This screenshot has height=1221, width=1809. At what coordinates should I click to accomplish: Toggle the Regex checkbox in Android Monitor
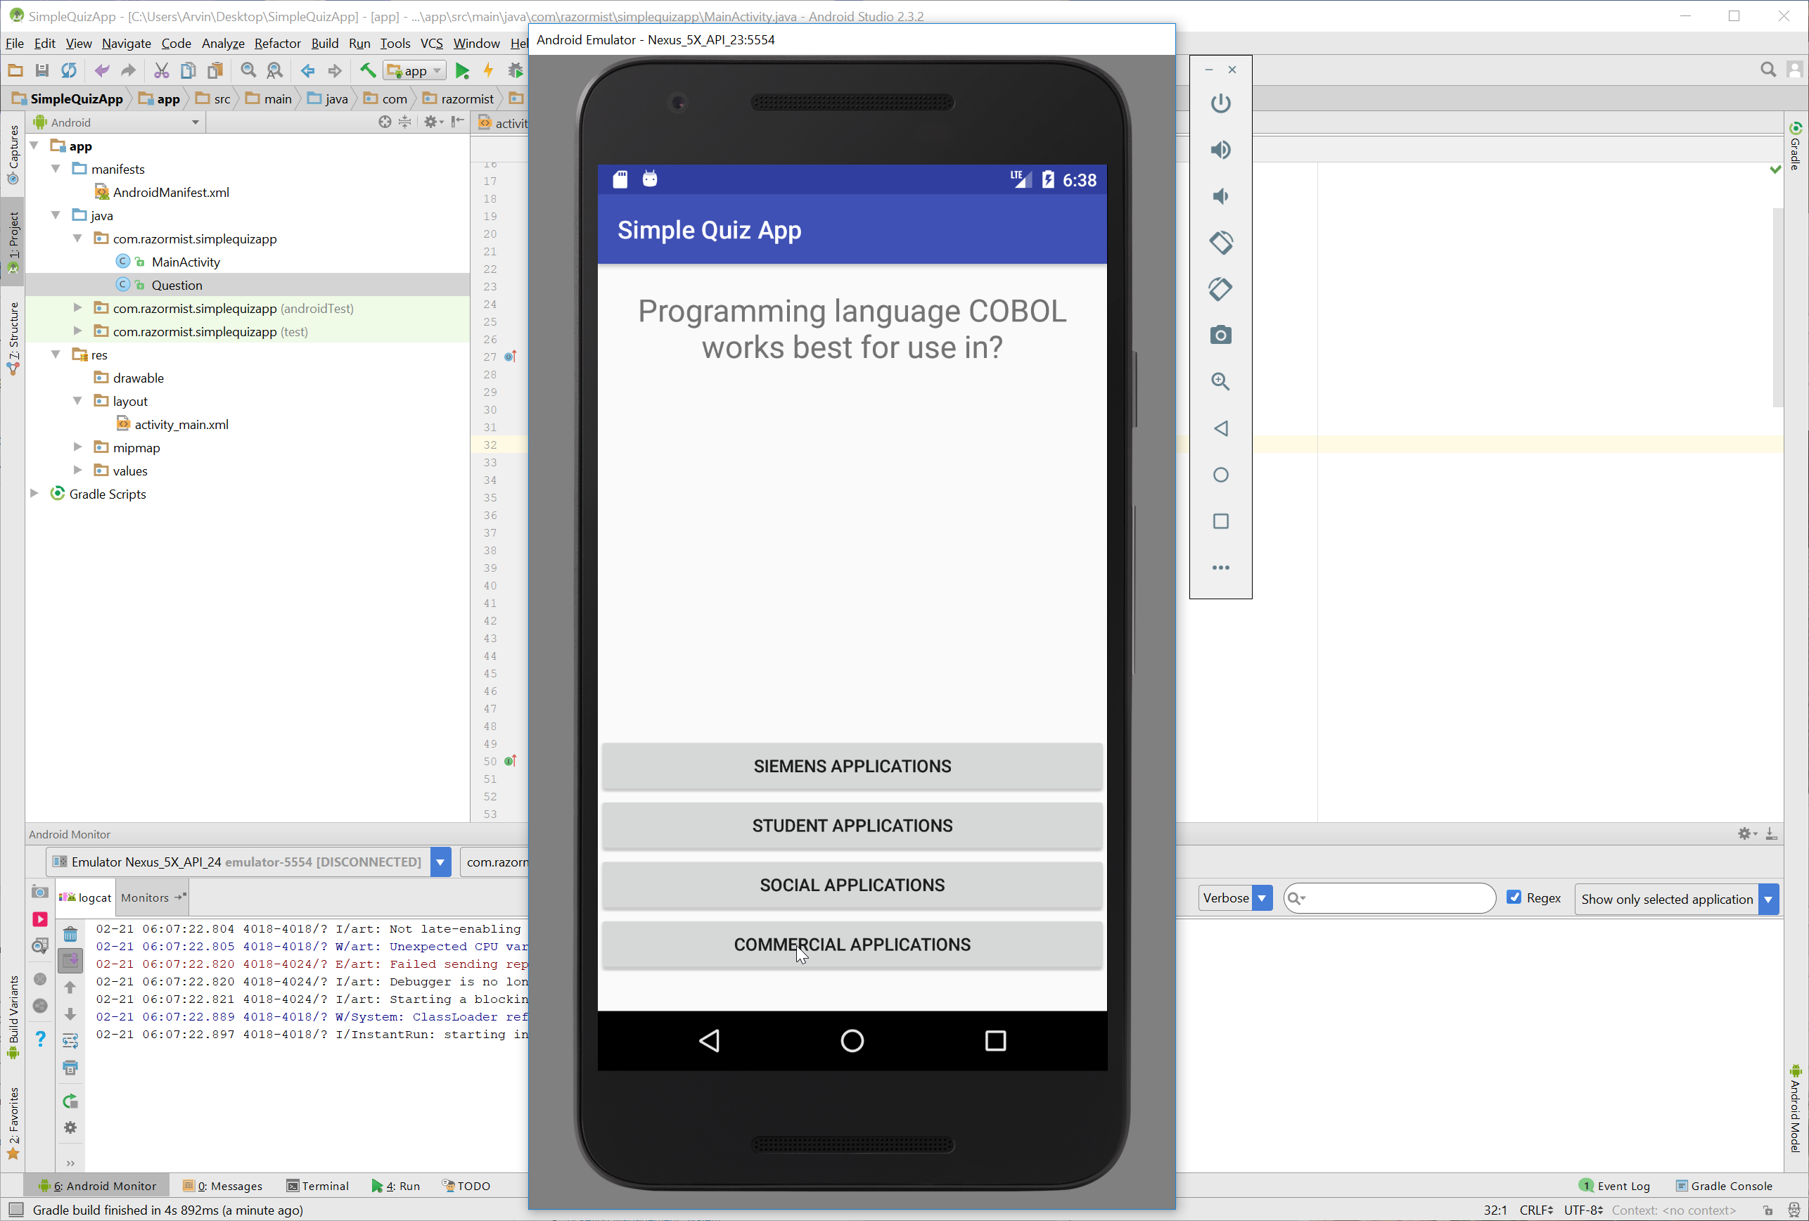click(x=1515, y=897)
